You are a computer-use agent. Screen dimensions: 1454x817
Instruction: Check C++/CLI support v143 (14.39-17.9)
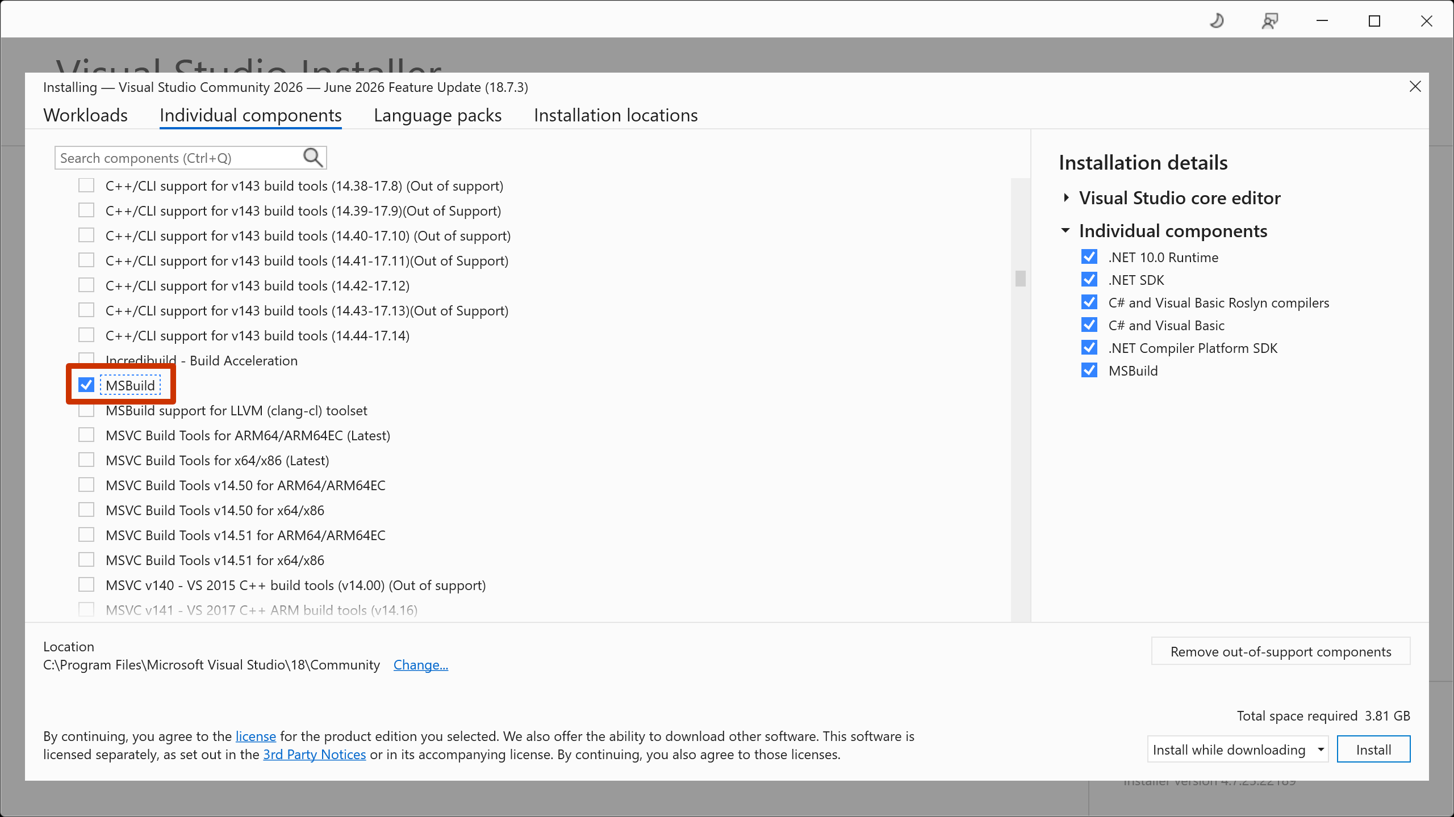[x=86, y=210]
